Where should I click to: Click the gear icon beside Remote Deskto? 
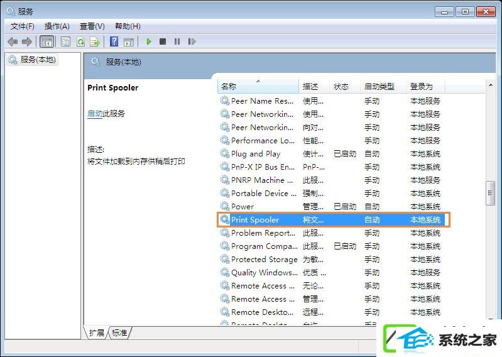[x=225, y=312]
